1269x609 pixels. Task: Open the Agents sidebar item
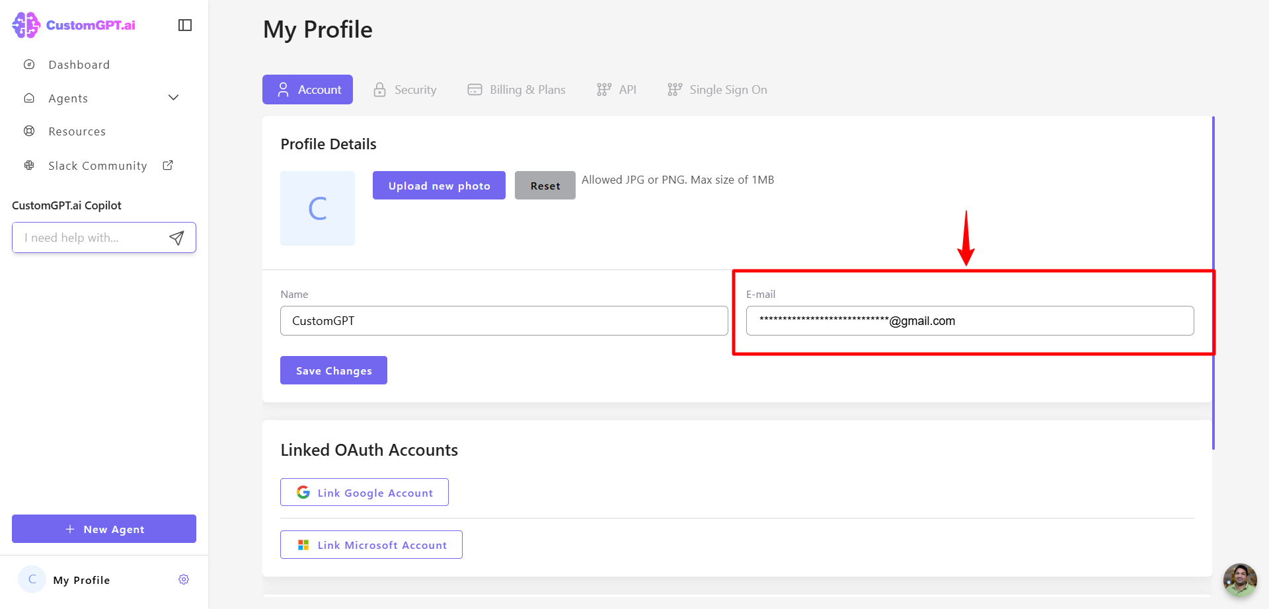coord(68,98)
